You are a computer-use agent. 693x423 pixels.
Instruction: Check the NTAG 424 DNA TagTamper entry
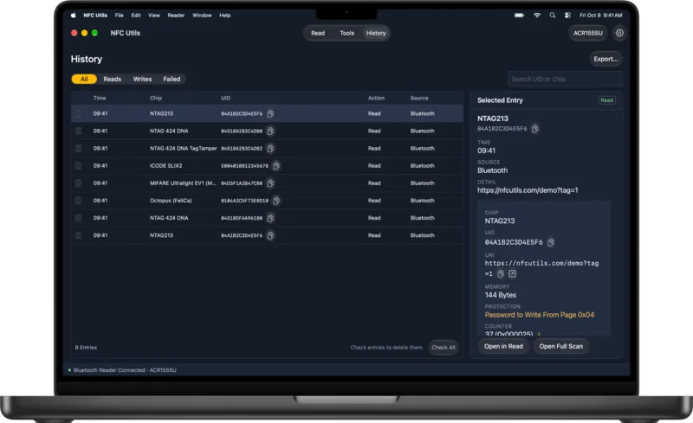[x=78, y=149]
